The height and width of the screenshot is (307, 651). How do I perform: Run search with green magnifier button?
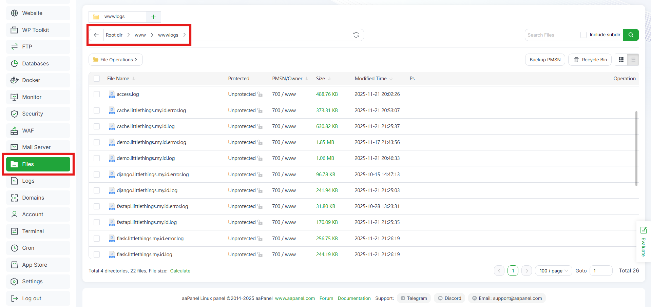point(631,35)
